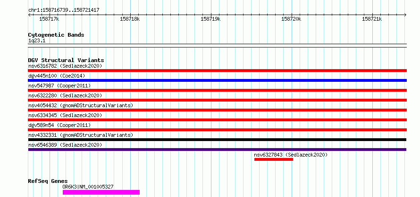Image resolution: width=420 pixels, height=197 pixels.
Task: Open the nsv6322280 variant bar
Action: click(217, 100)
